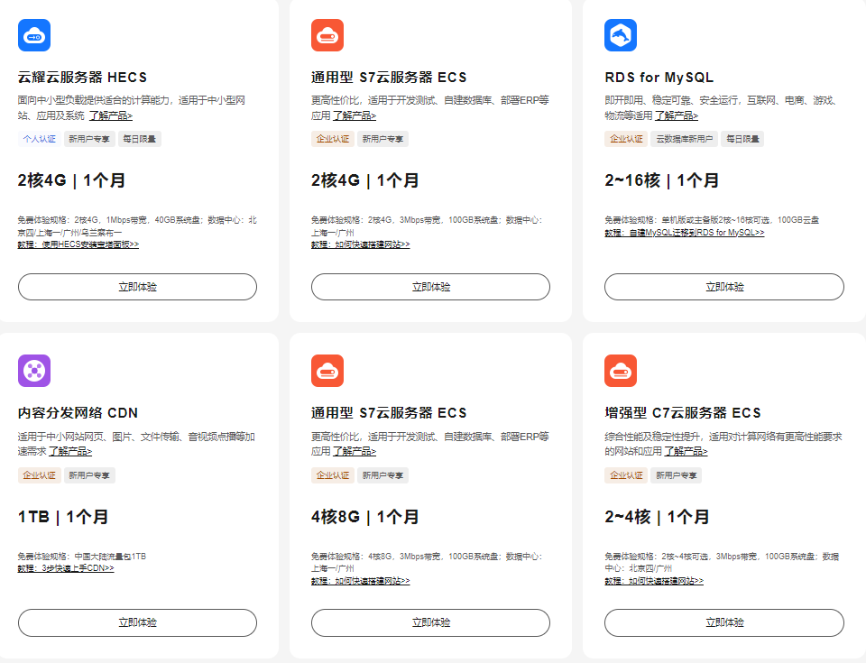Viewport: 866px width, 663px height.
Task: Open the 自建MySQL迁移到RDS for MySQL tutorial link
Action: click(x=685, y=233)
